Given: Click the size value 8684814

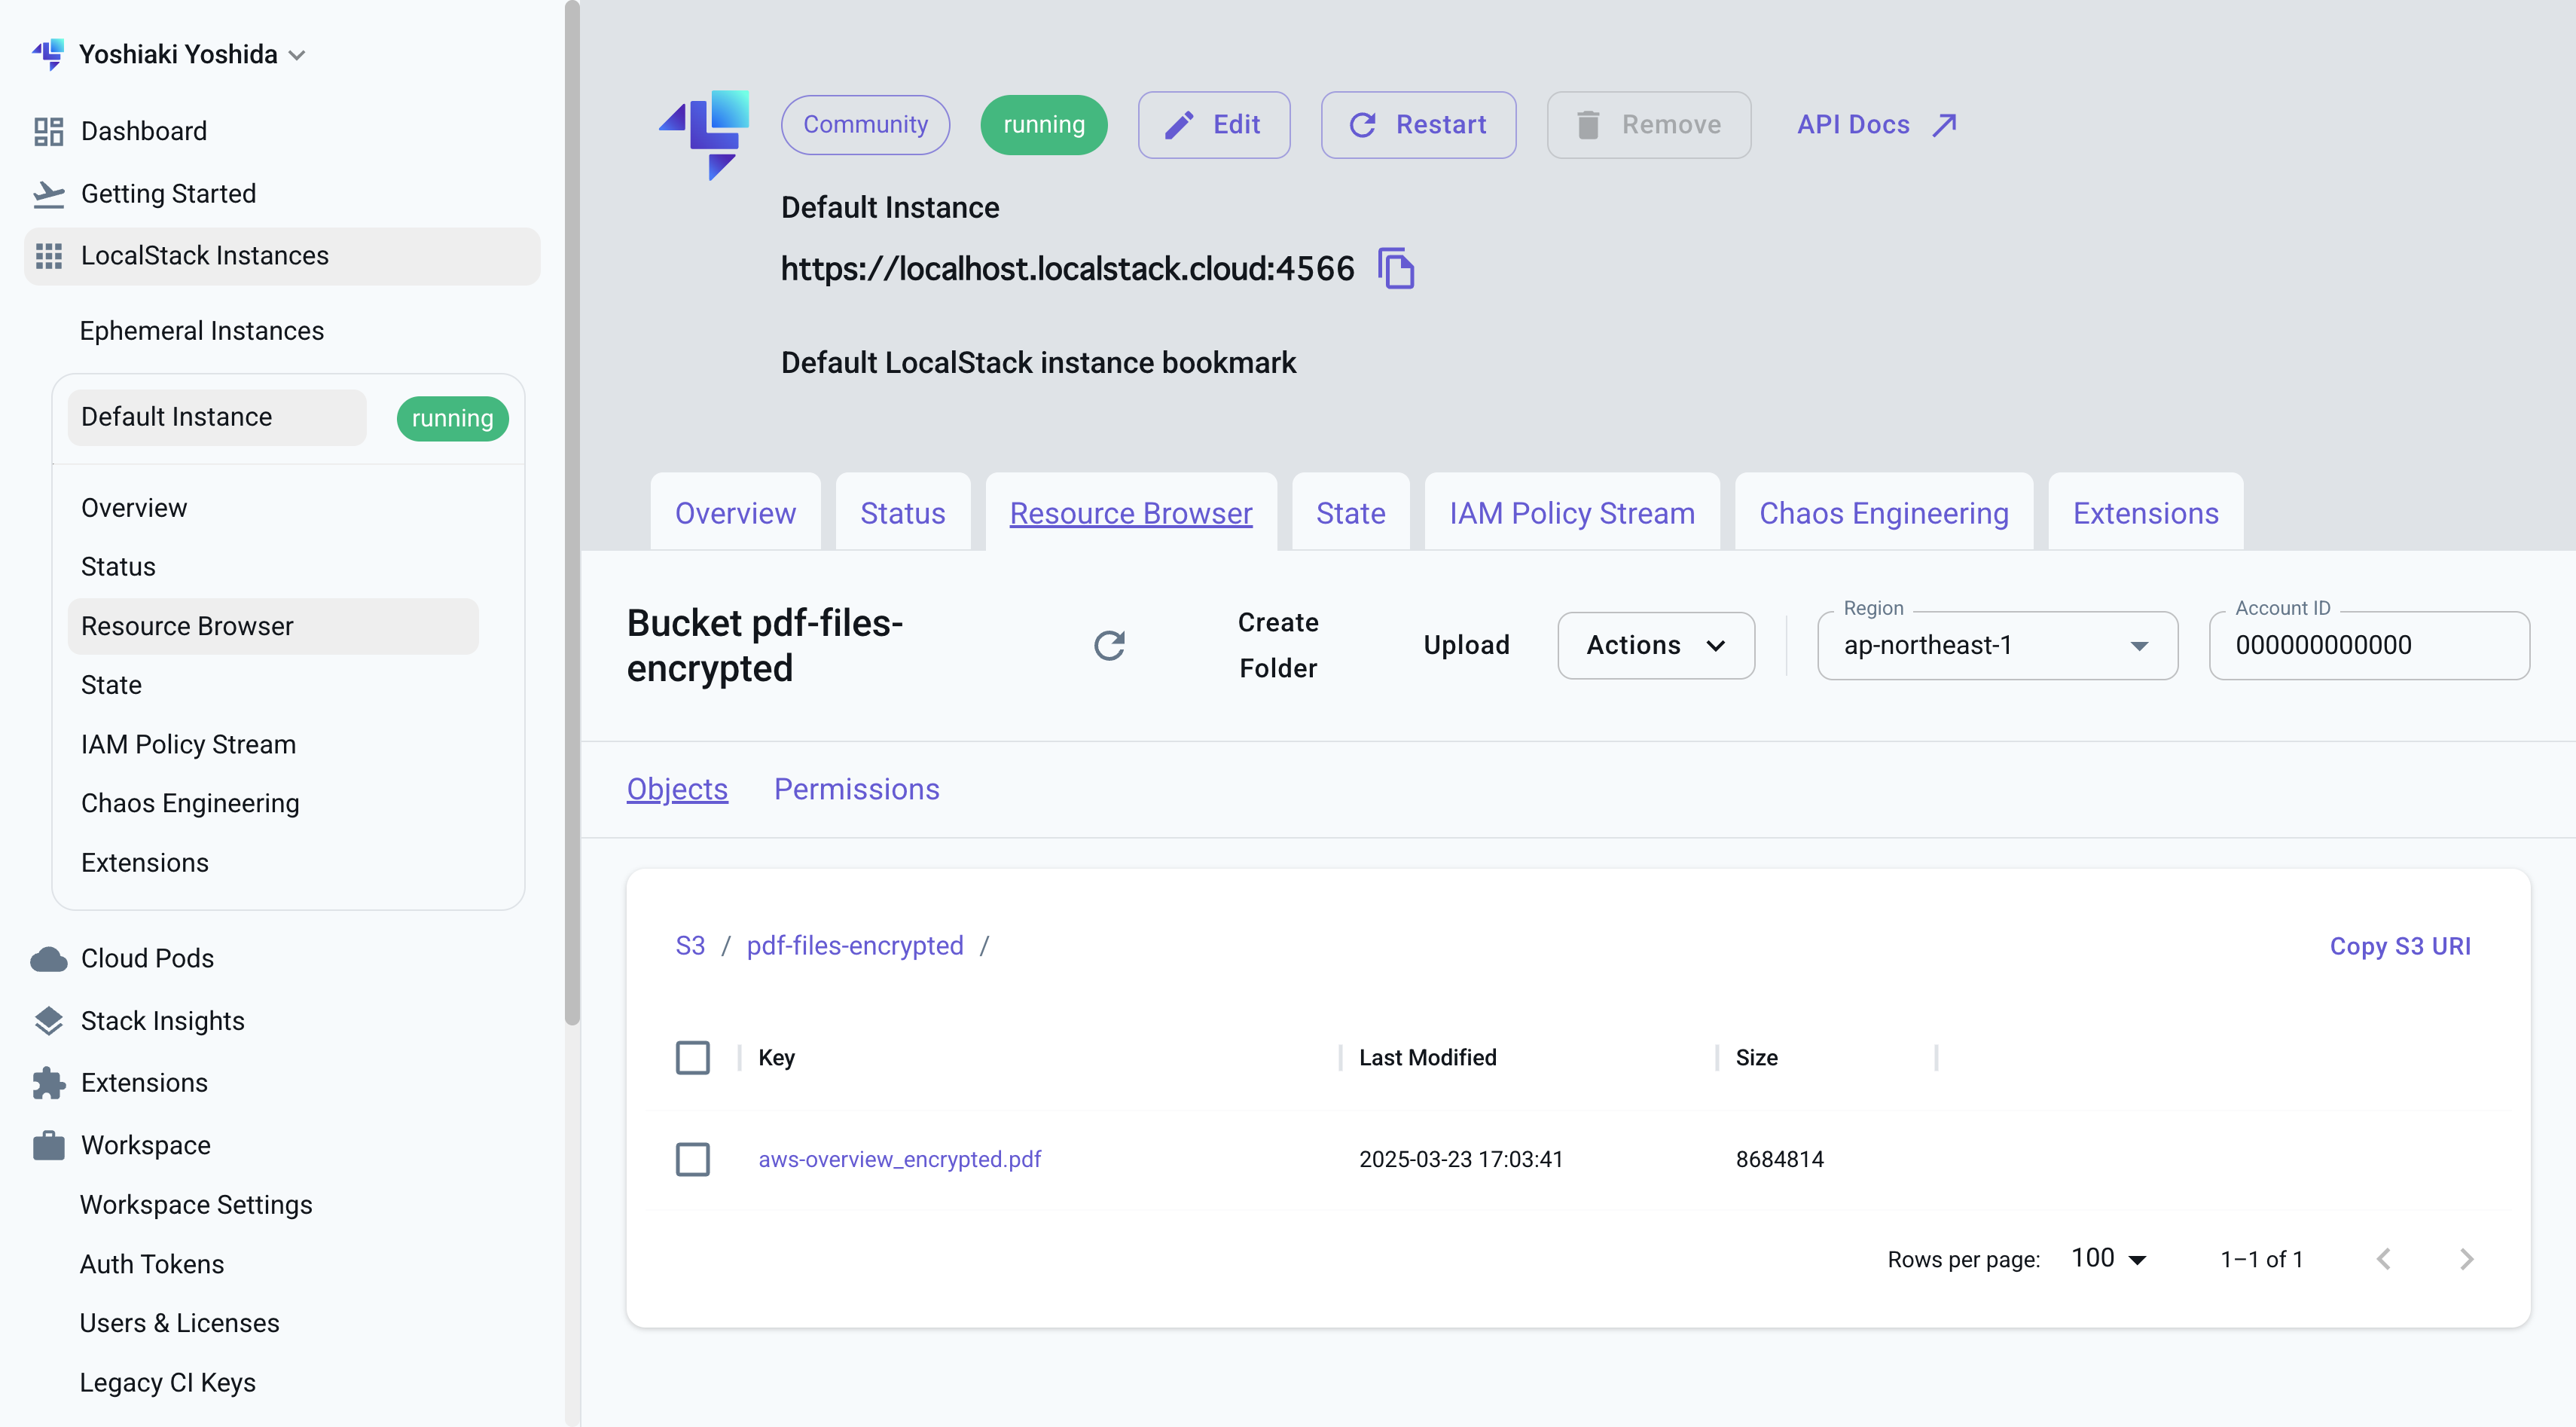Looking at the screenshot, I should click(x=1779, y=1160).
